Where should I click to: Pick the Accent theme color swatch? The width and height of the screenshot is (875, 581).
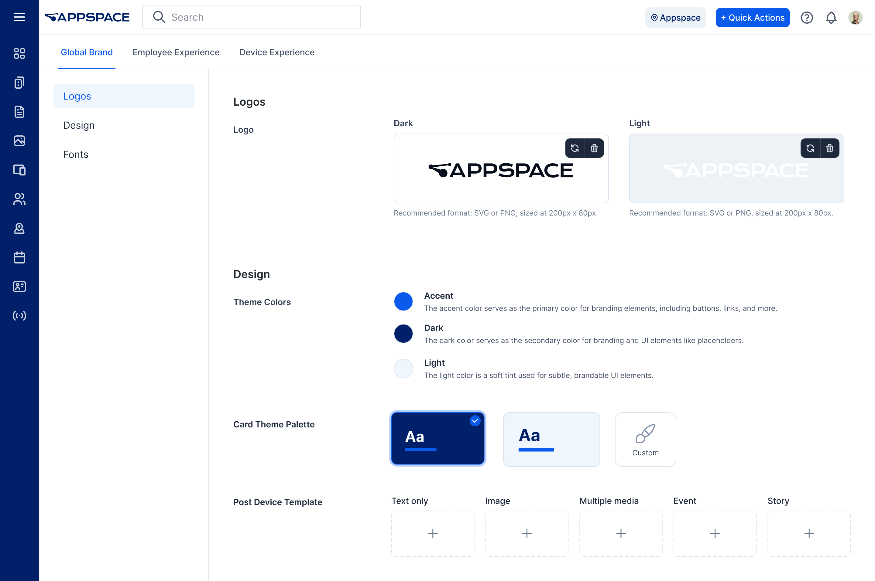click(x=403, y=301)
